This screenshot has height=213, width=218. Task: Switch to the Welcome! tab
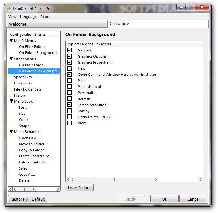(57, 24)
